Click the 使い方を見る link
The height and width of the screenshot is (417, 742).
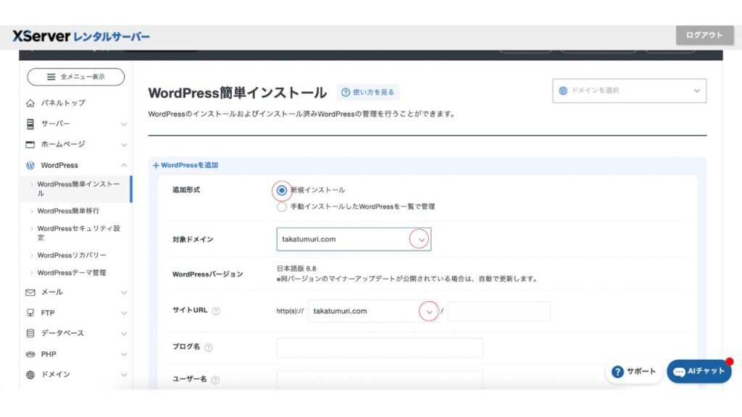pos(368,92)
